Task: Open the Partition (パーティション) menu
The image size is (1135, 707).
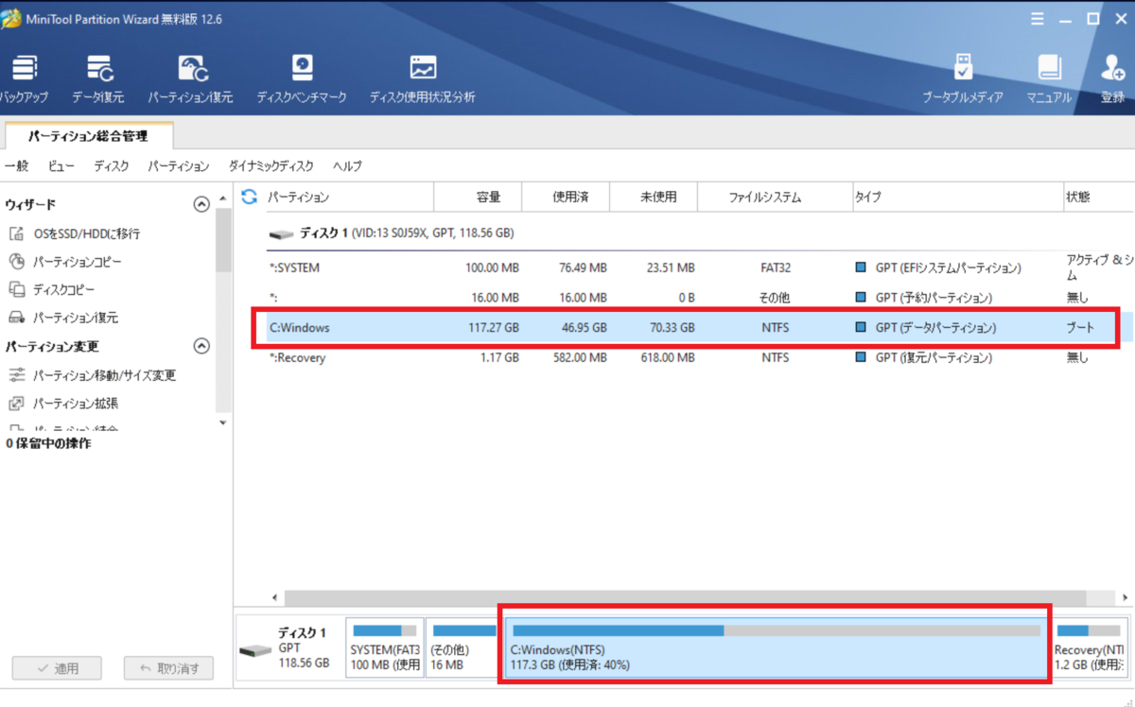Action: pyautogui.click(x=179, y=166)
